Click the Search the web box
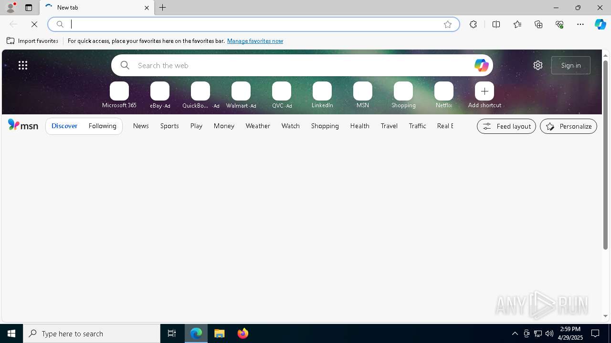Image resolution: width=611 pixels, height=343 pixels. (x=302, y=65)
